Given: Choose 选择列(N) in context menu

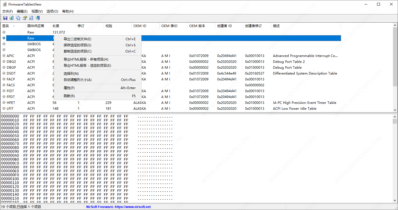Looking at the screenshot, I should [98, 74].
